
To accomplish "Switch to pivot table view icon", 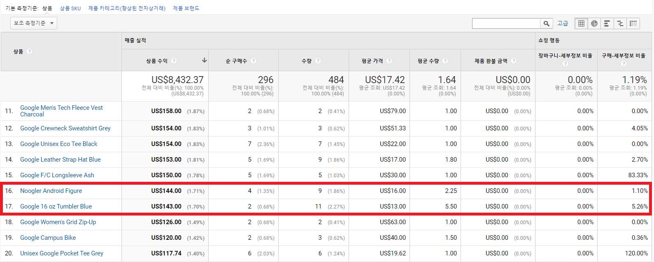I will [633, 23].
